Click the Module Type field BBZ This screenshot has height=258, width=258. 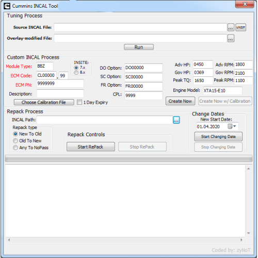tap(45, 66)
